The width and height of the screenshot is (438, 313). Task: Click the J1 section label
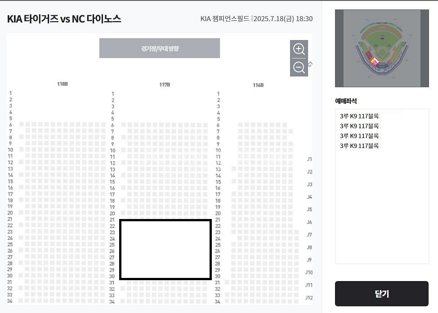click(x=309, y=159)
